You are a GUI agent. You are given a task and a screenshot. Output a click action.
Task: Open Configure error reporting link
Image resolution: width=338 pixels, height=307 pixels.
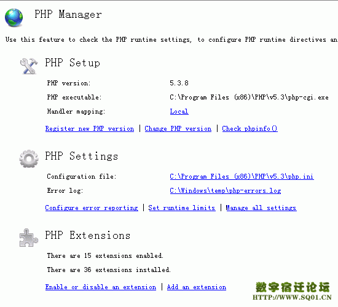point(92,208)
